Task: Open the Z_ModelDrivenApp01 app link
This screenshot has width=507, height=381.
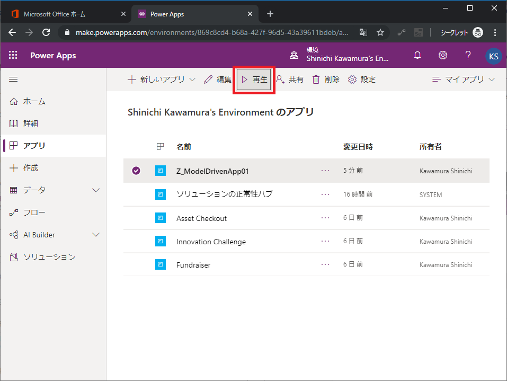Action: [x=212, y=171]
